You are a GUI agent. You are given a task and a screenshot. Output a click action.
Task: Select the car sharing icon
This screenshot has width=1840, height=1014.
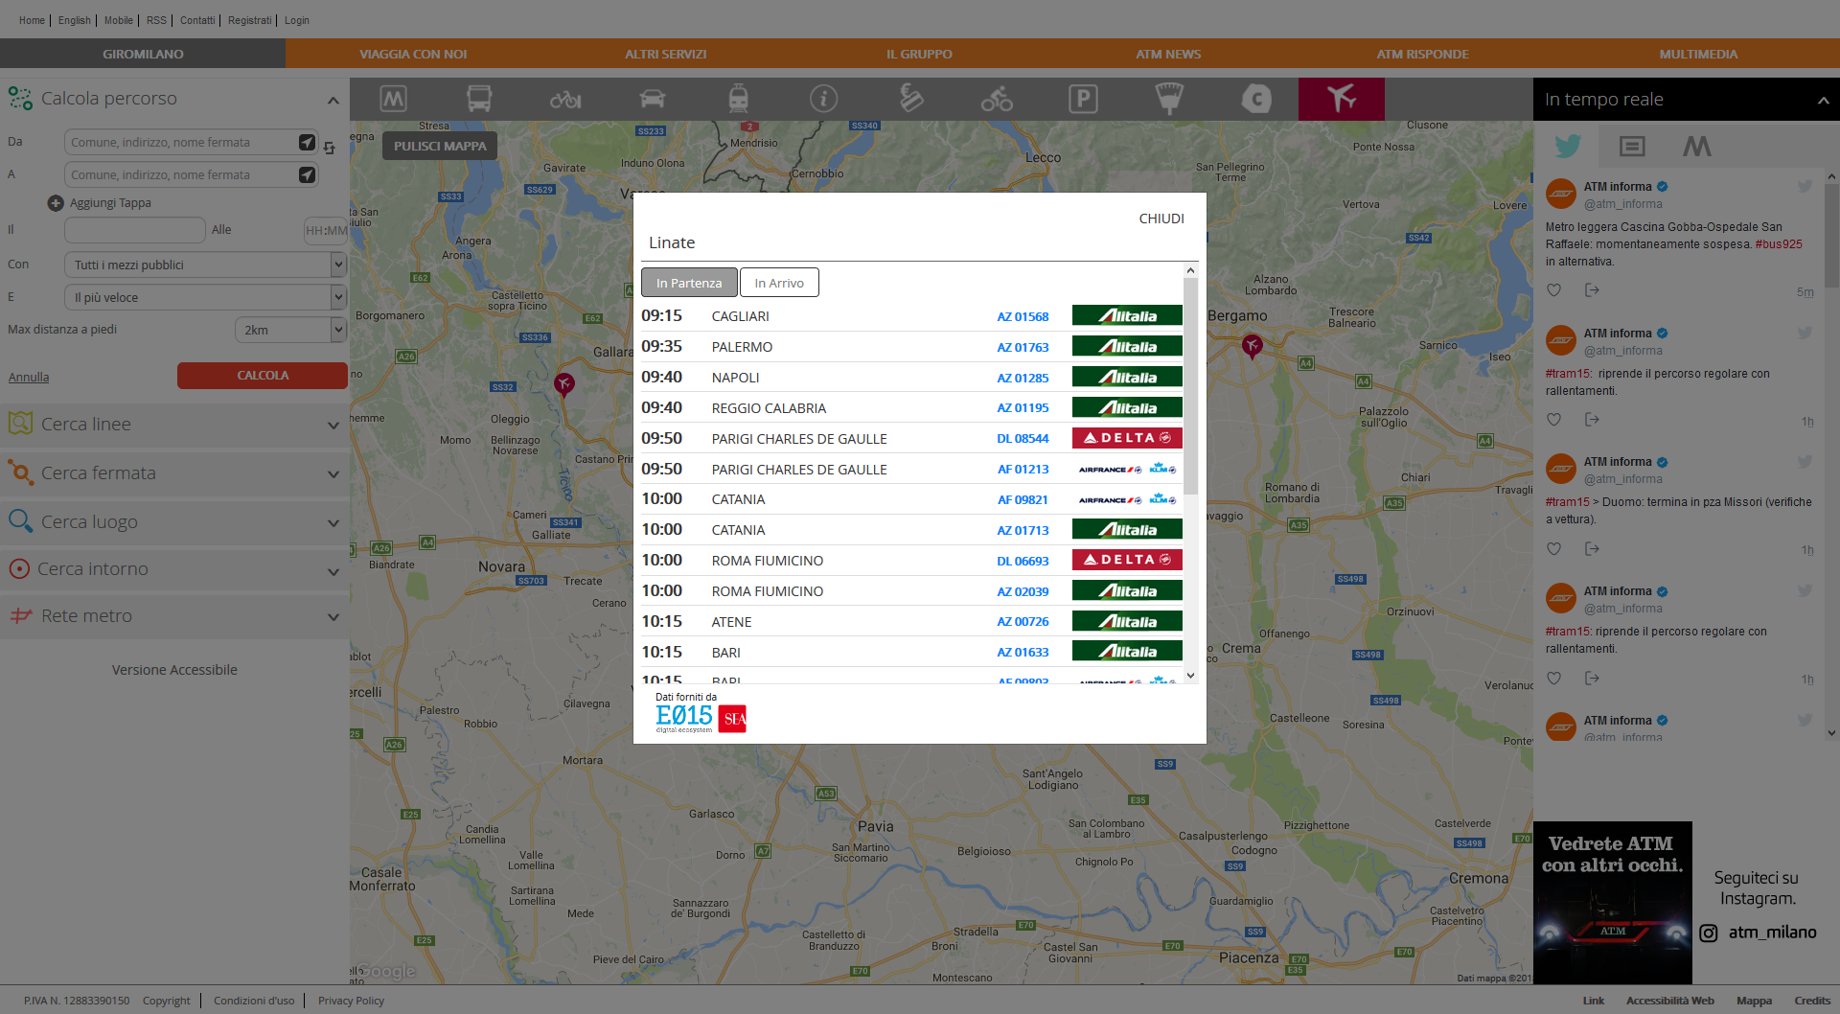point(652,99)
